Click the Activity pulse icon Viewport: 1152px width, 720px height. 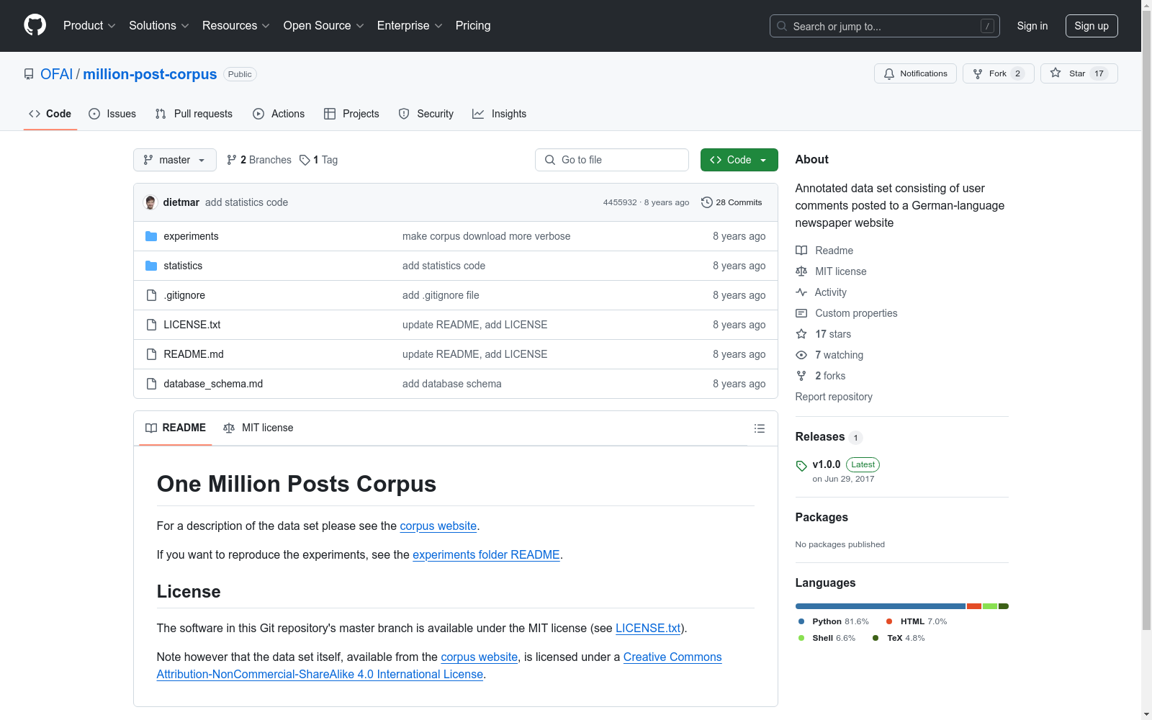pos(801,292)
